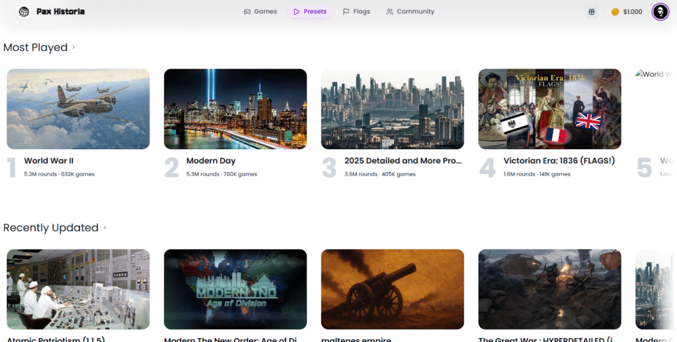
Task: Expand the Recently Updated section chevron
Action: (x=104, y=228)
